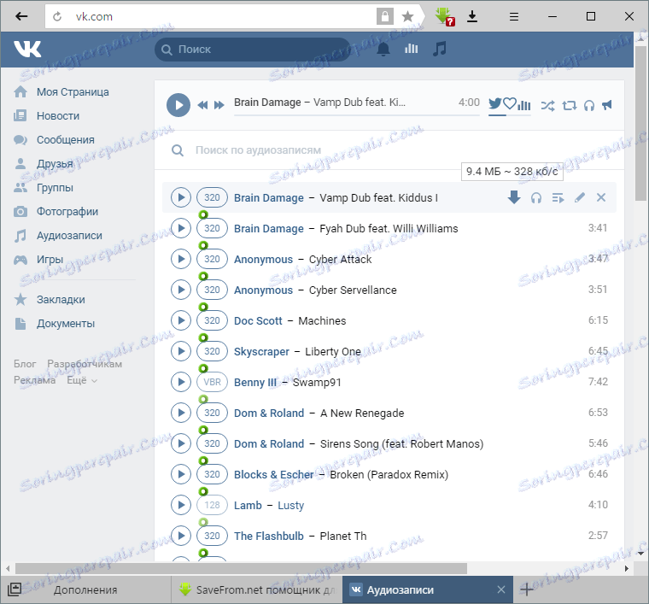Click 320 bitrate badge on Cyber Attack row
This screenshot has height=604, width=649.
[212, 259]
